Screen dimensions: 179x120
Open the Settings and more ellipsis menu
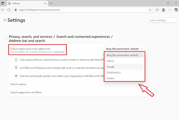pos(170,10)
